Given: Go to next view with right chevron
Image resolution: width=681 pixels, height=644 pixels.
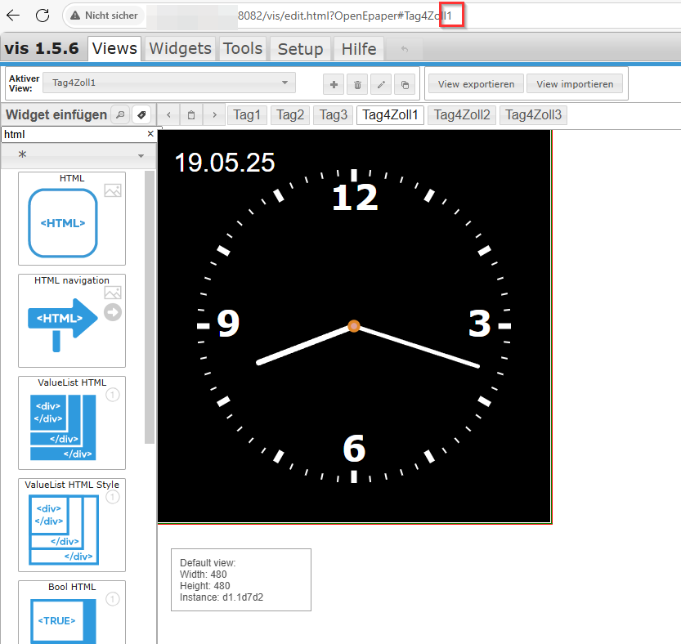Looking at the screenshot, I should pos(214,115).
